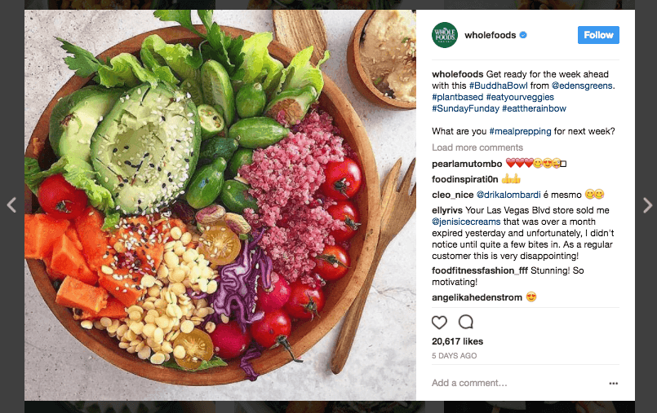Visit the @jenisicecreams mention
Image resolution: width=657 pixels, height=413 pixels.
pyautogui.click(x=466, y=222)
